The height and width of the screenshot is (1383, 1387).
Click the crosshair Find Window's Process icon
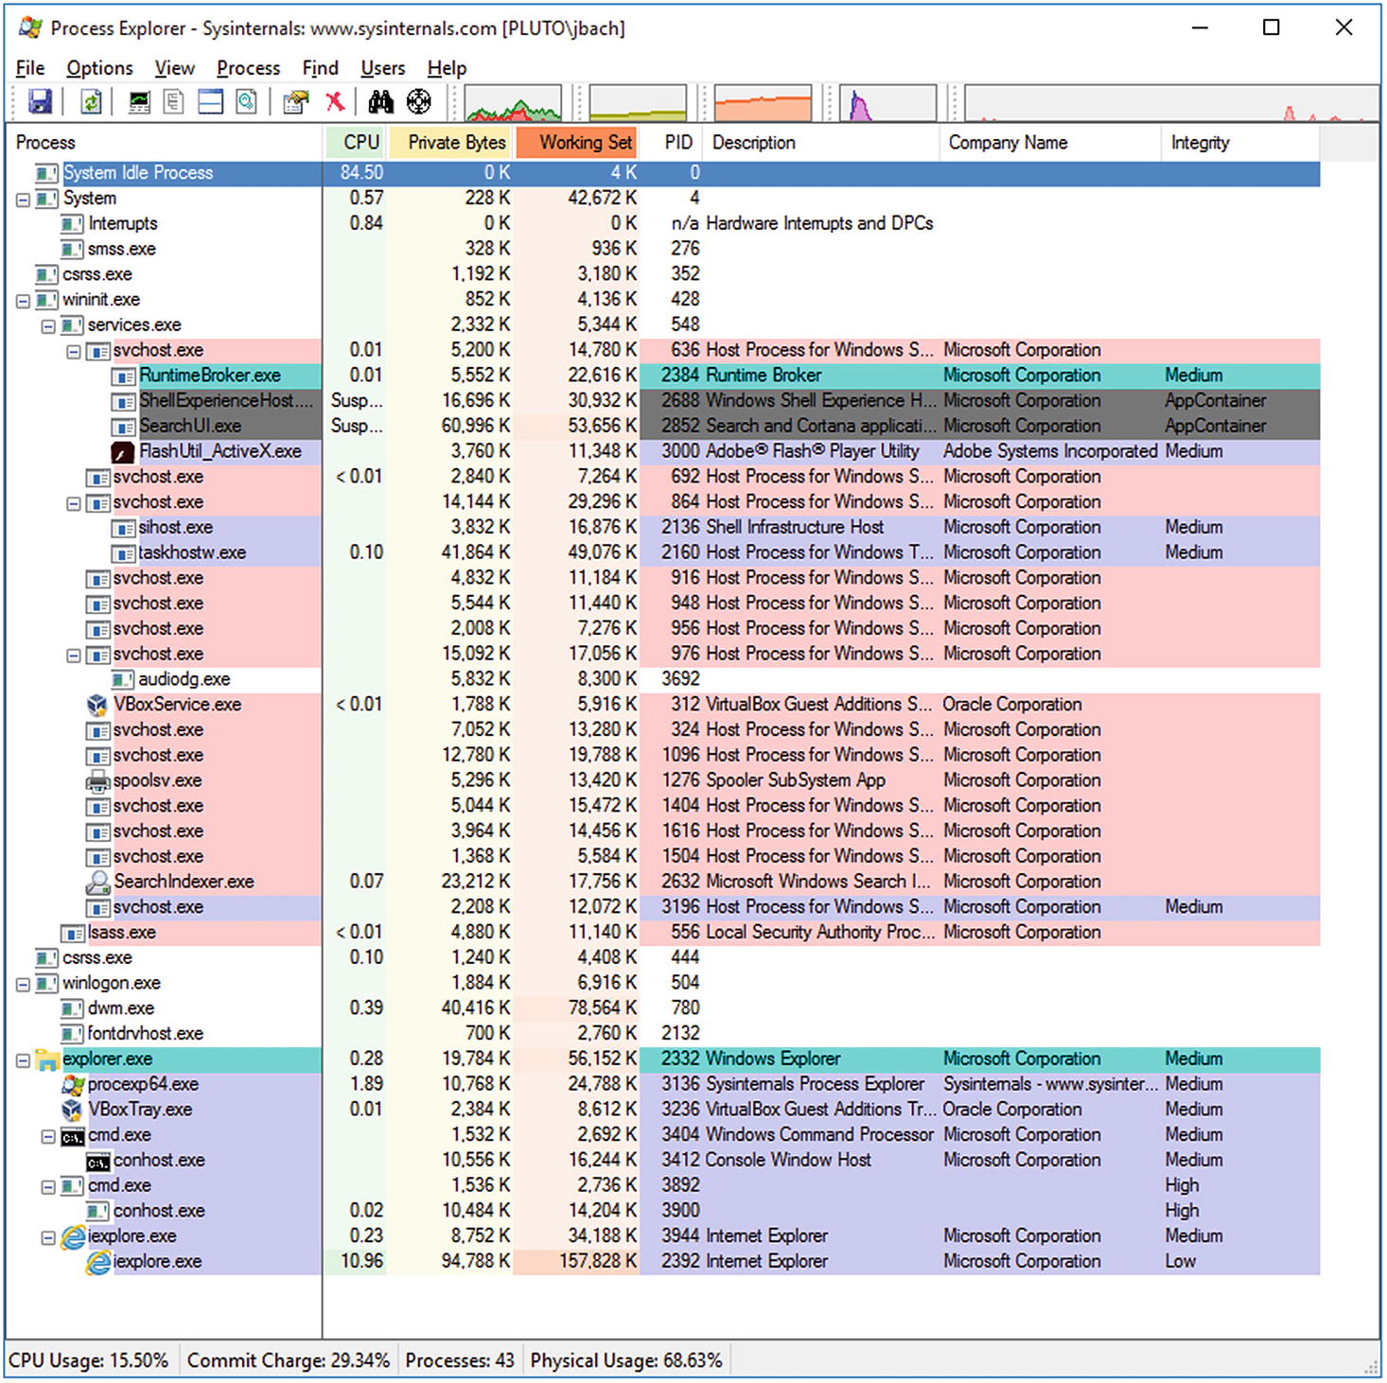pos(418,101)
